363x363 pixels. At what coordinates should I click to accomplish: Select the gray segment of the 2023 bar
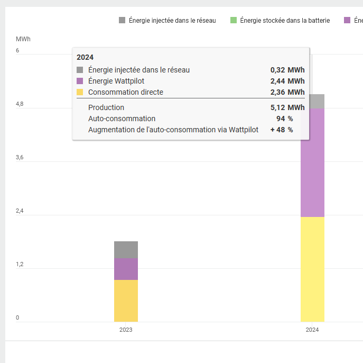126,250
